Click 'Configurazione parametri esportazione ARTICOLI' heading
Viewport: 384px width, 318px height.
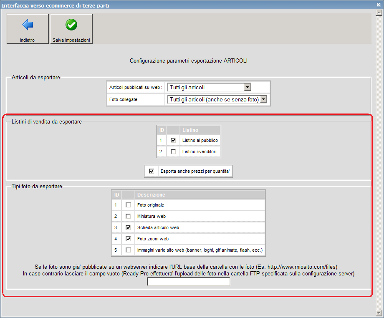point(189,61)
